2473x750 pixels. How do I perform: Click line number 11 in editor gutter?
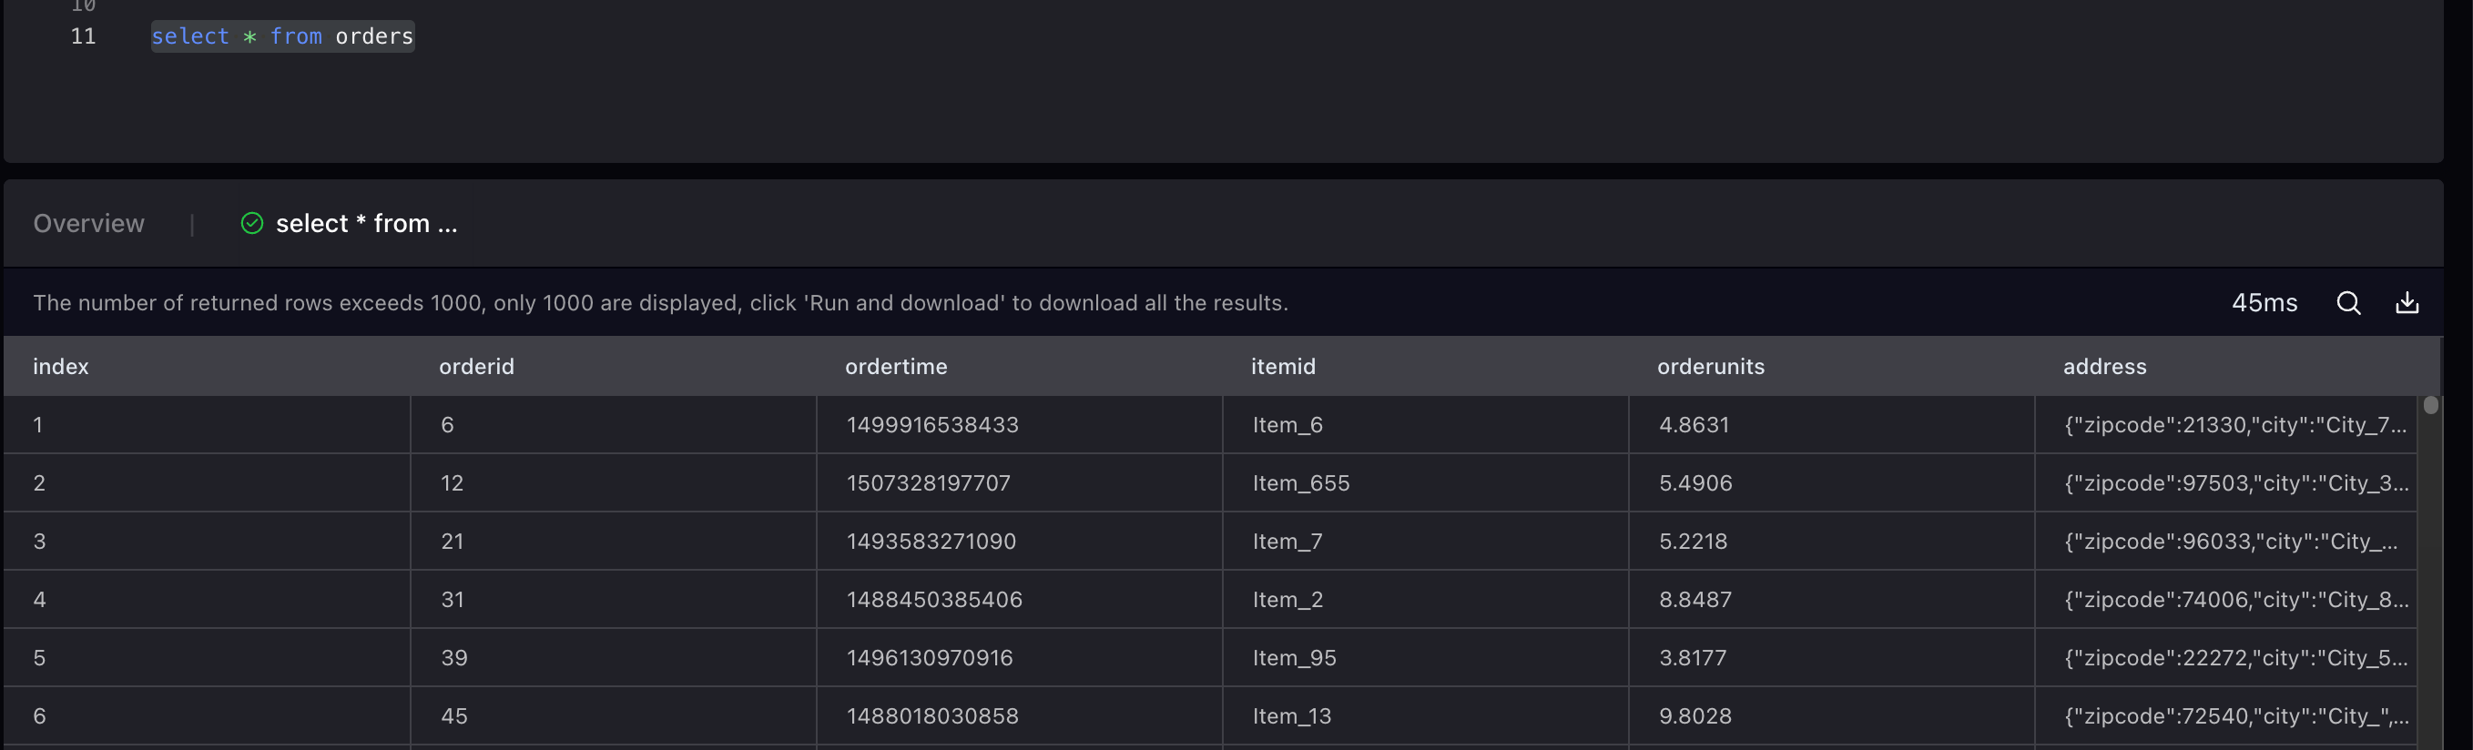(x=84, y=36)
